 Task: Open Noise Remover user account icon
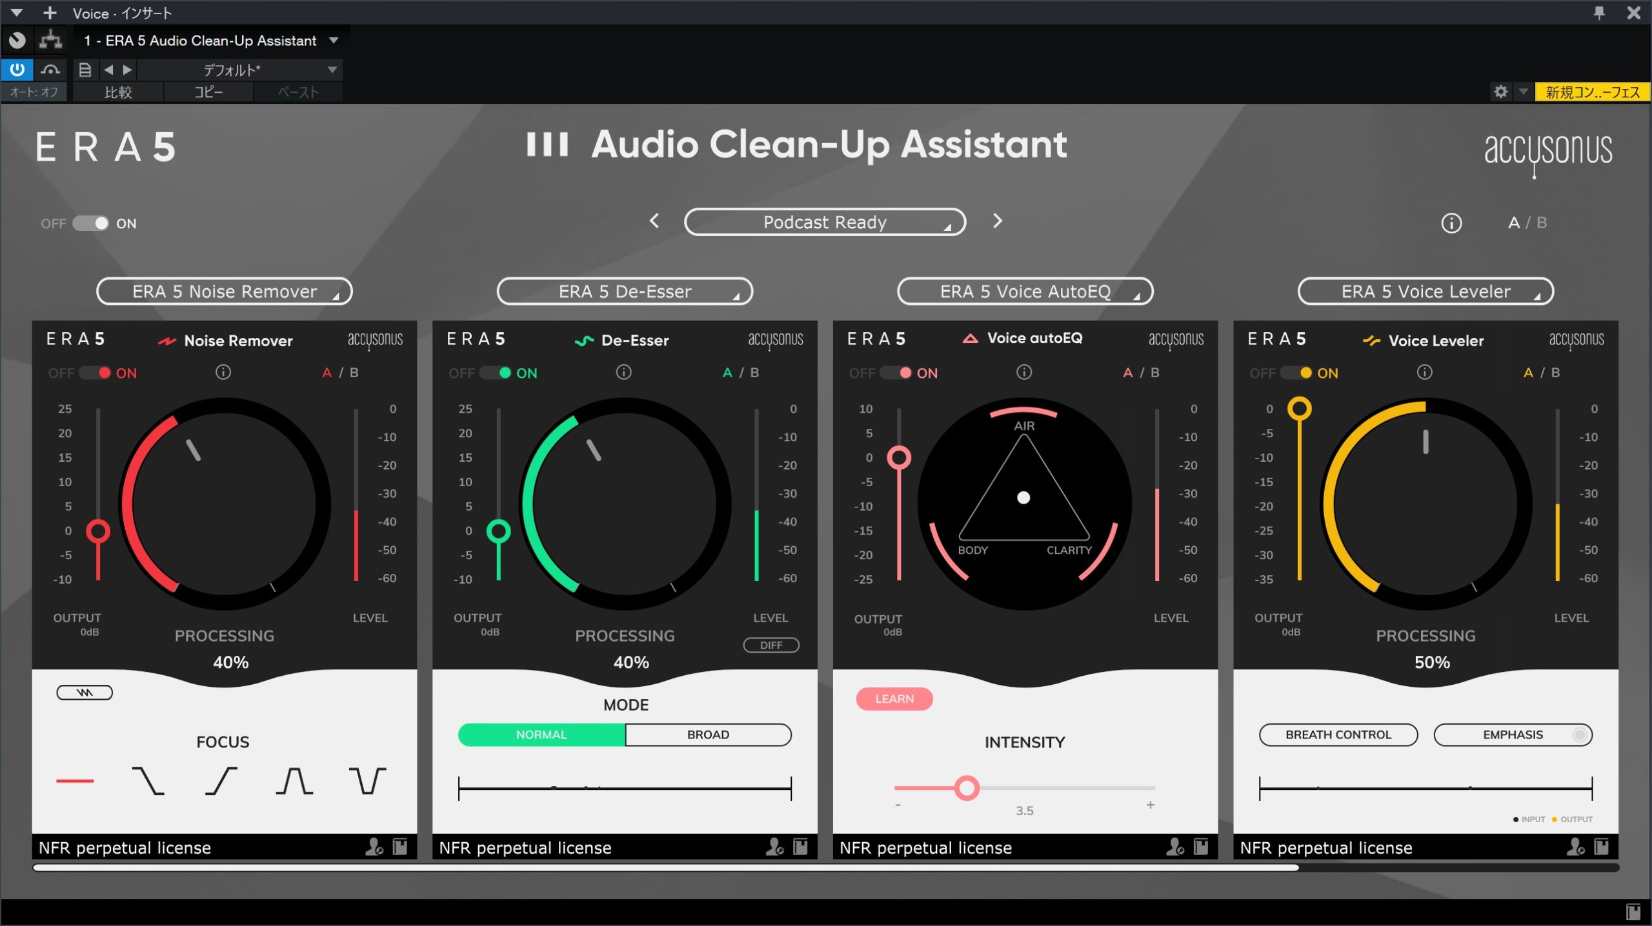pyautogui.click(x=374, y=847)
